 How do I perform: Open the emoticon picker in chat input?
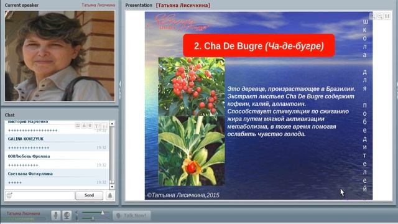tap(9, 195)
